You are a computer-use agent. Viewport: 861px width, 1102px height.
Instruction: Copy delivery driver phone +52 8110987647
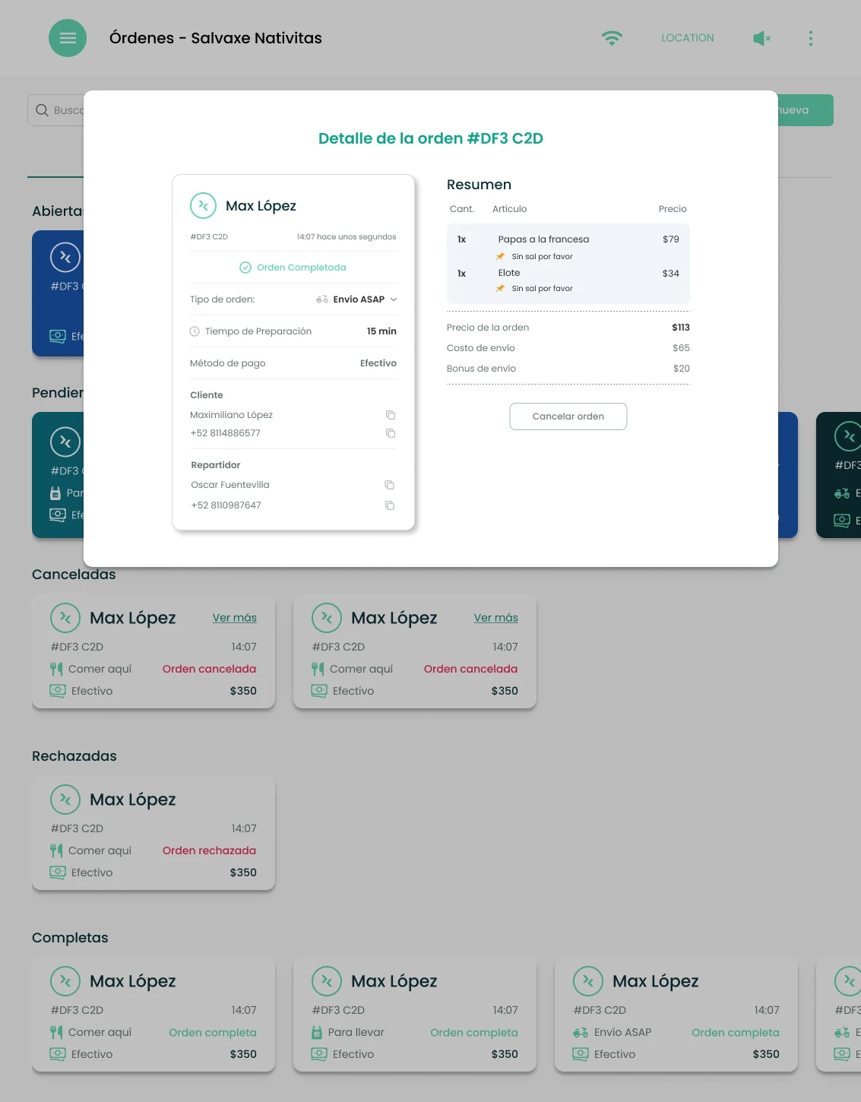pyautogui.click(x=390, y=505)
